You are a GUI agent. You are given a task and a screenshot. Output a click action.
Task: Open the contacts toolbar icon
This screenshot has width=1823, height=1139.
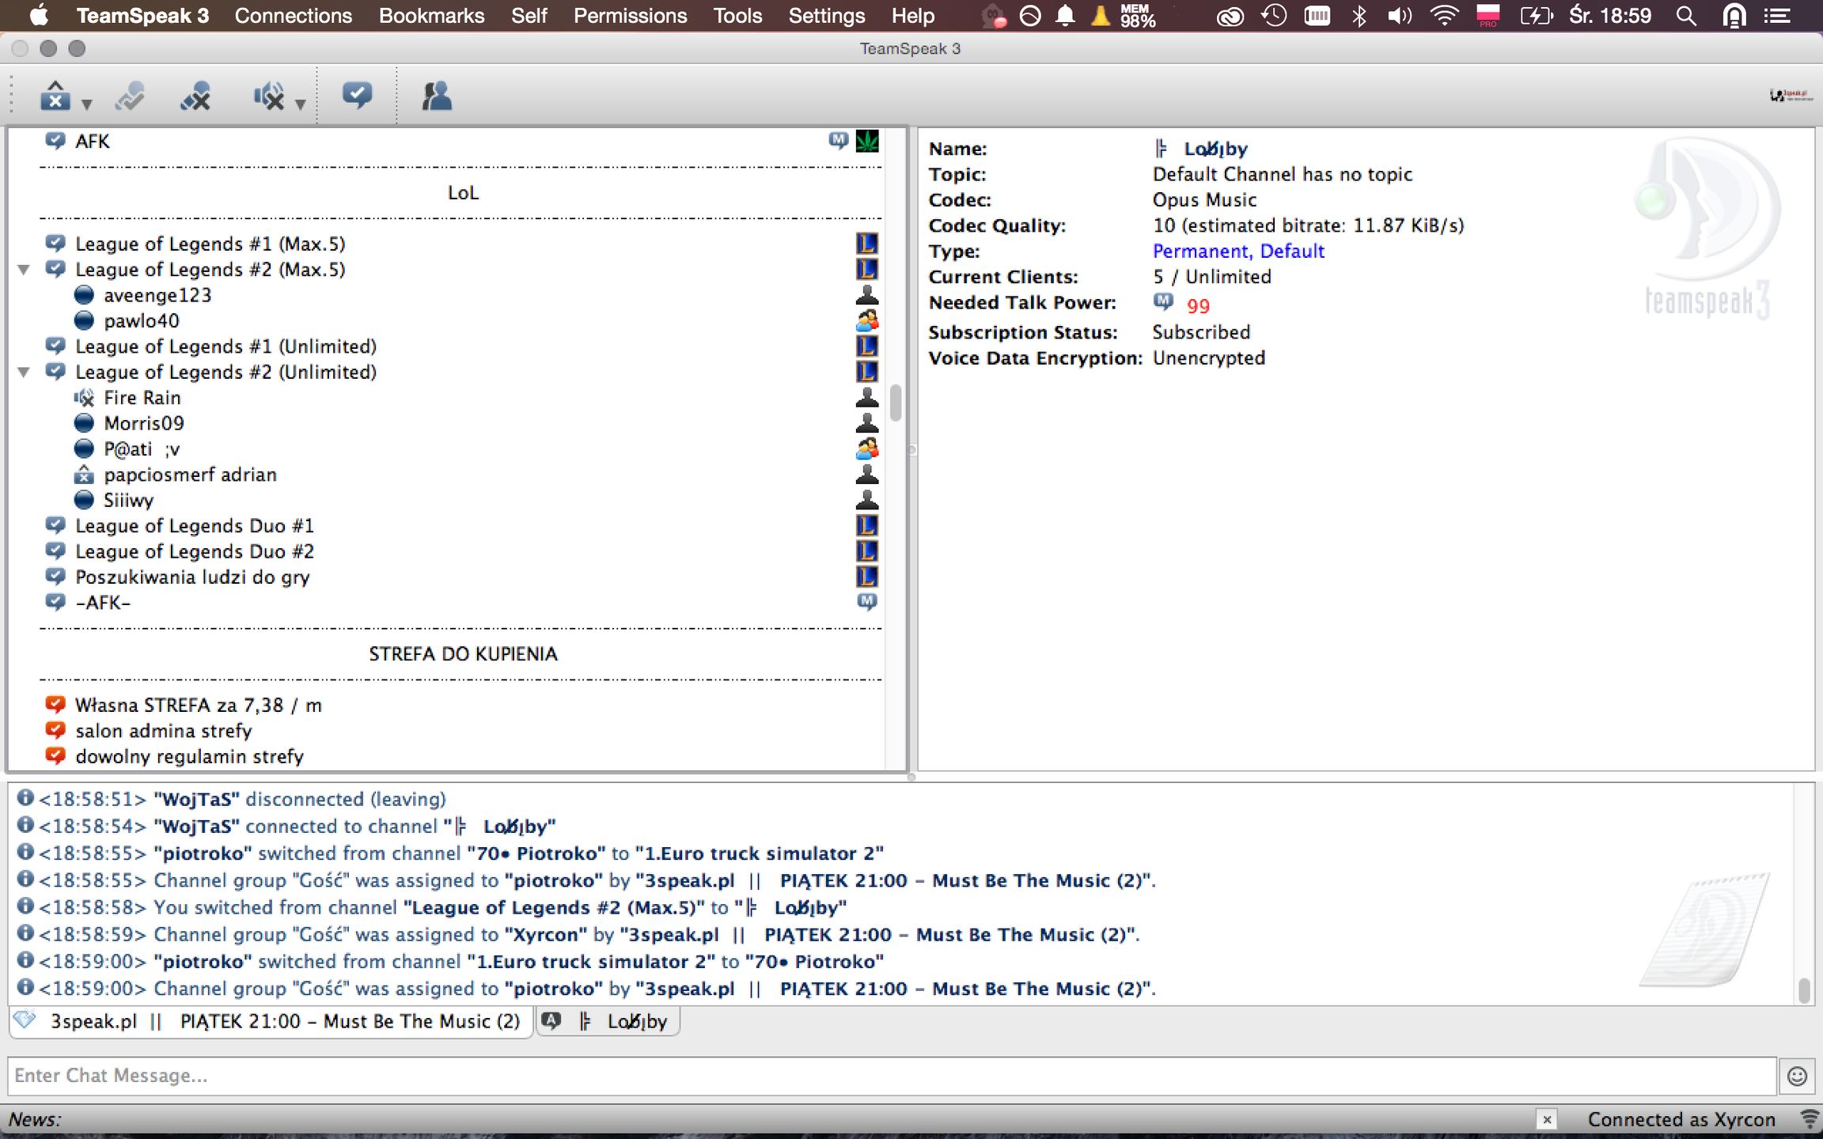coord(435,95)
